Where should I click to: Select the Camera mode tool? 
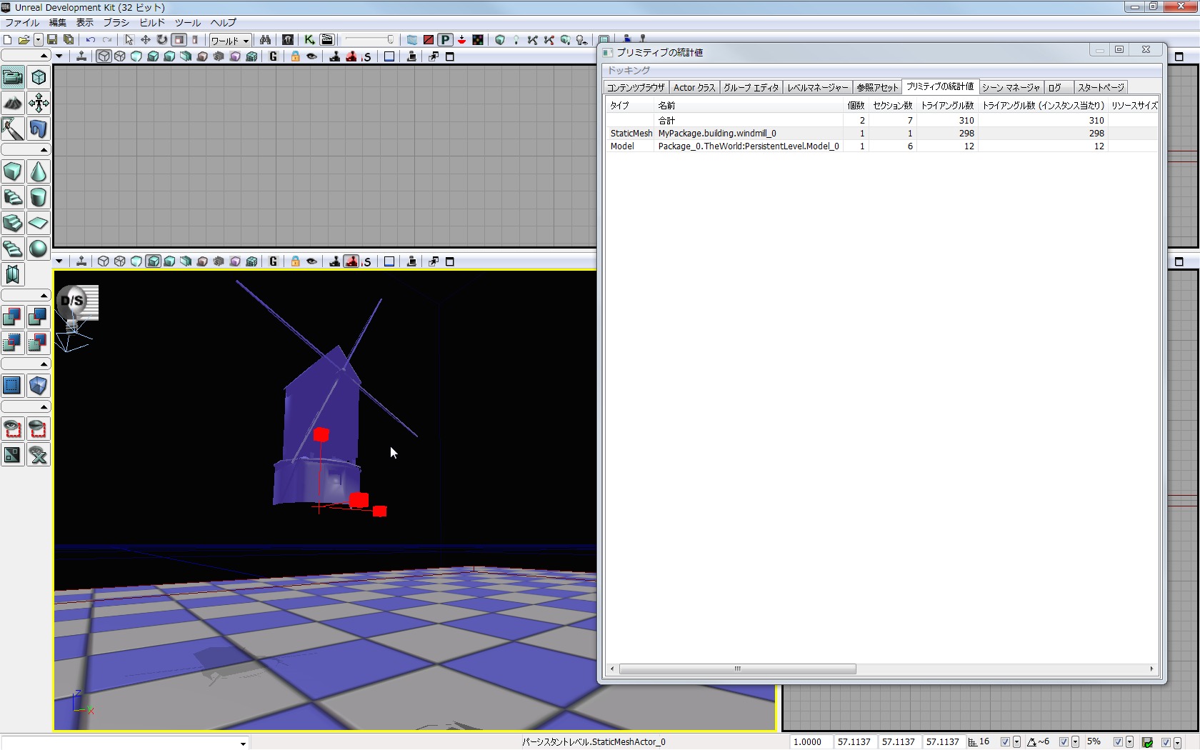pyautogui.click(x=13, y=77)
